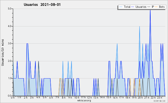Click the y-axis label 'Usuarios/10 mins'
The image size is (168, 103).
3,53
